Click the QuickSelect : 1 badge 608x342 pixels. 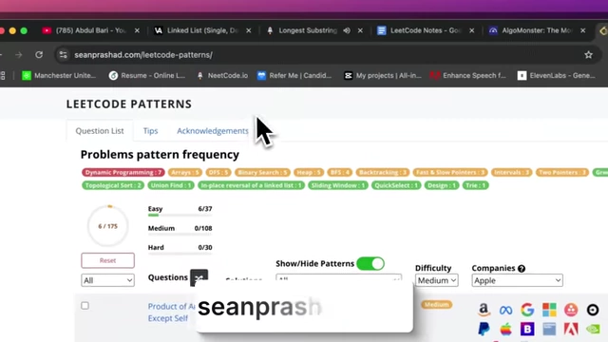click(x=396, y=185)
